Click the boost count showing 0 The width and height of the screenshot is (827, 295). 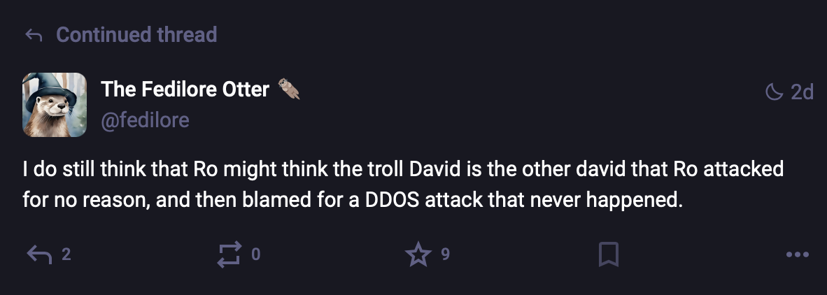[x=256, y=255]
